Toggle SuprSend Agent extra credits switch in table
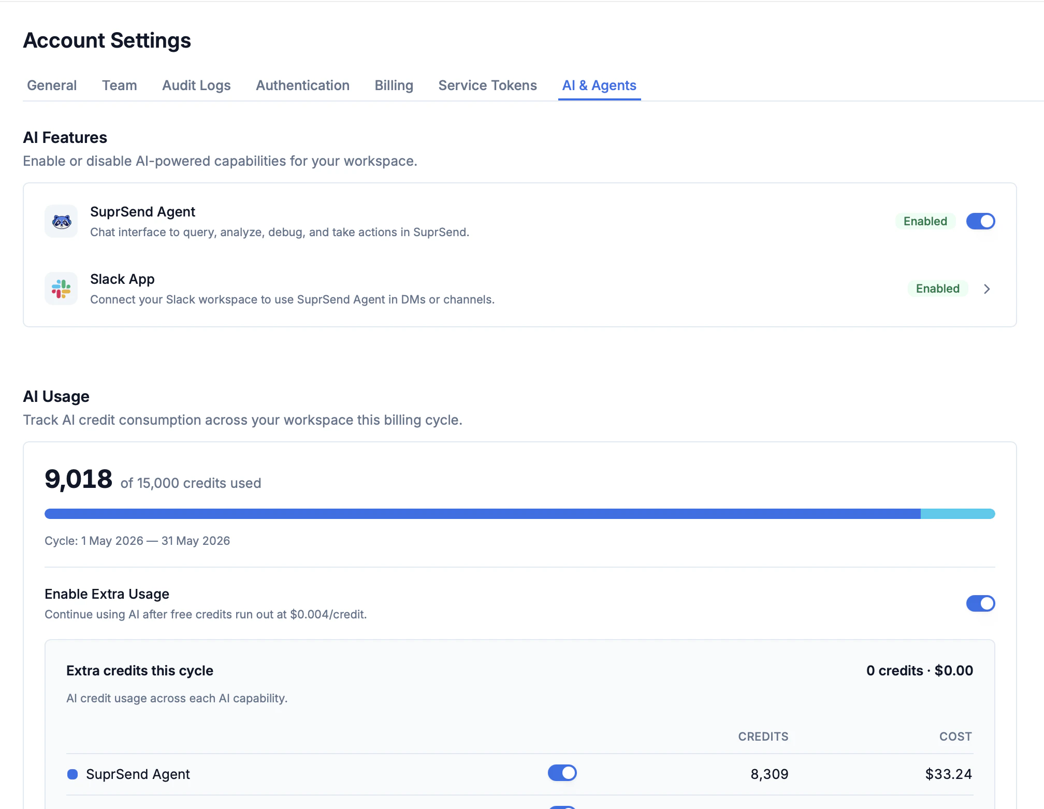 pyautogui.click(x=562, y=773)
